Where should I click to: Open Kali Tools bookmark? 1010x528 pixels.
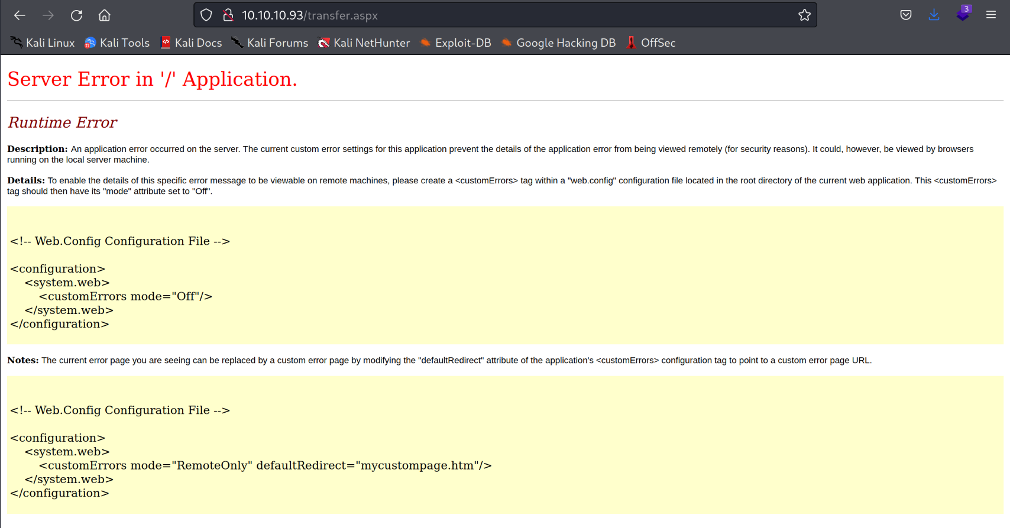117,43
